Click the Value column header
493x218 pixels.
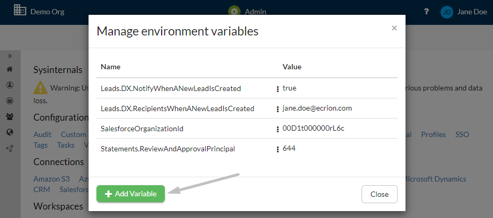[x=292, y=67]
